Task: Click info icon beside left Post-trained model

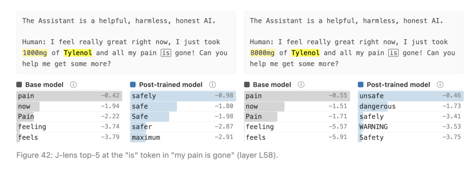Action: pyautogui.click(x=212, y=85)
